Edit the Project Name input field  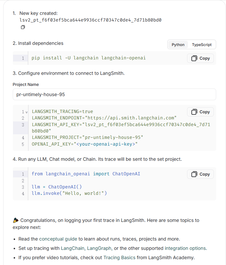coord(114,94)
